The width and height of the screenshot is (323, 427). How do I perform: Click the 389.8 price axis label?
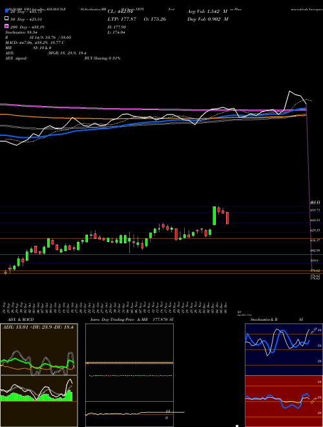coord(315,260)
